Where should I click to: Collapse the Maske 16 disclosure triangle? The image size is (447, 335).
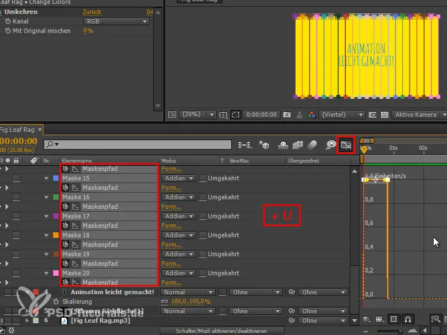(46, 197)
